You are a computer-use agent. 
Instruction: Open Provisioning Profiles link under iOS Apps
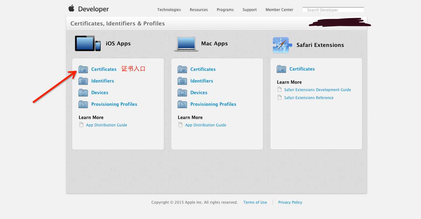point(114,104)
